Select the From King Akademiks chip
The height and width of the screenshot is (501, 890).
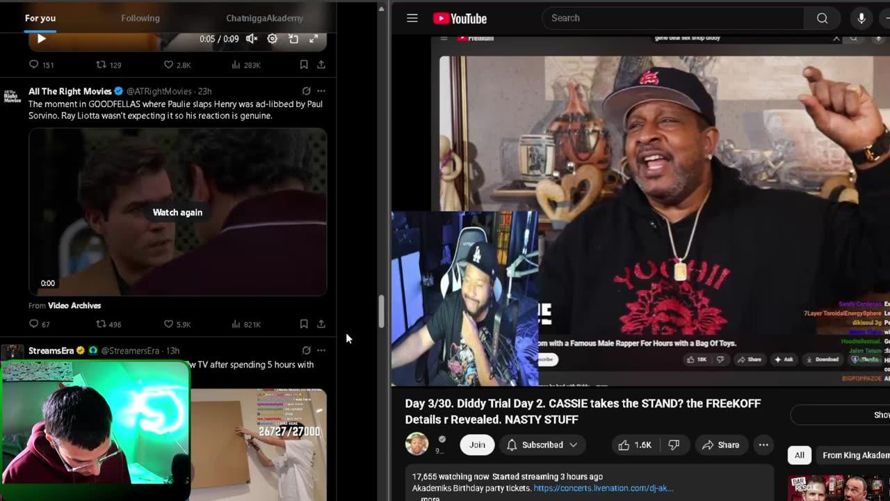pyautogui.click(x=855, y=455)
